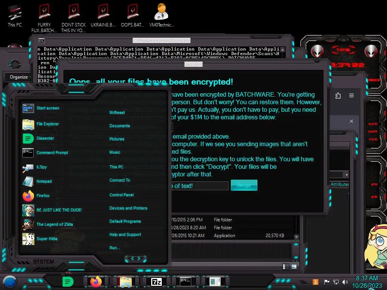Click the Start orb on taskbar
Screen dimensions: 387x290
coord(10,282)
